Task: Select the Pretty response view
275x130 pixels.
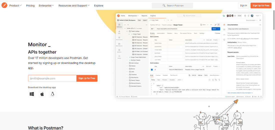Action: pos(153,80)
